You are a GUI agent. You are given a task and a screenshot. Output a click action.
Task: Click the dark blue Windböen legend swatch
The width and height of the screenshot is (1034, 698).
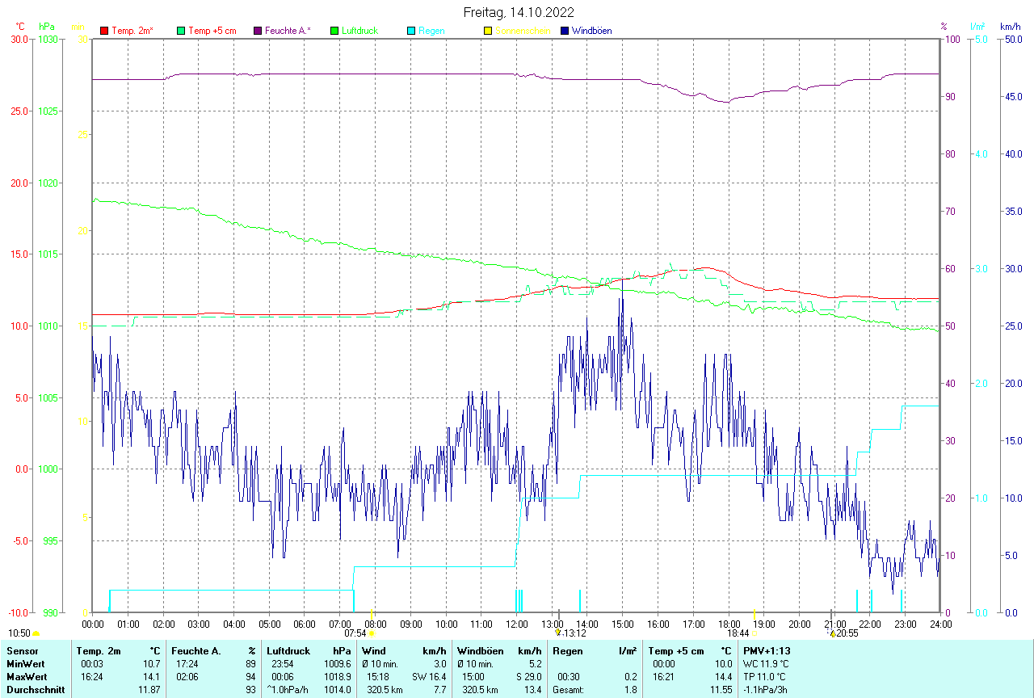[565, 31]
